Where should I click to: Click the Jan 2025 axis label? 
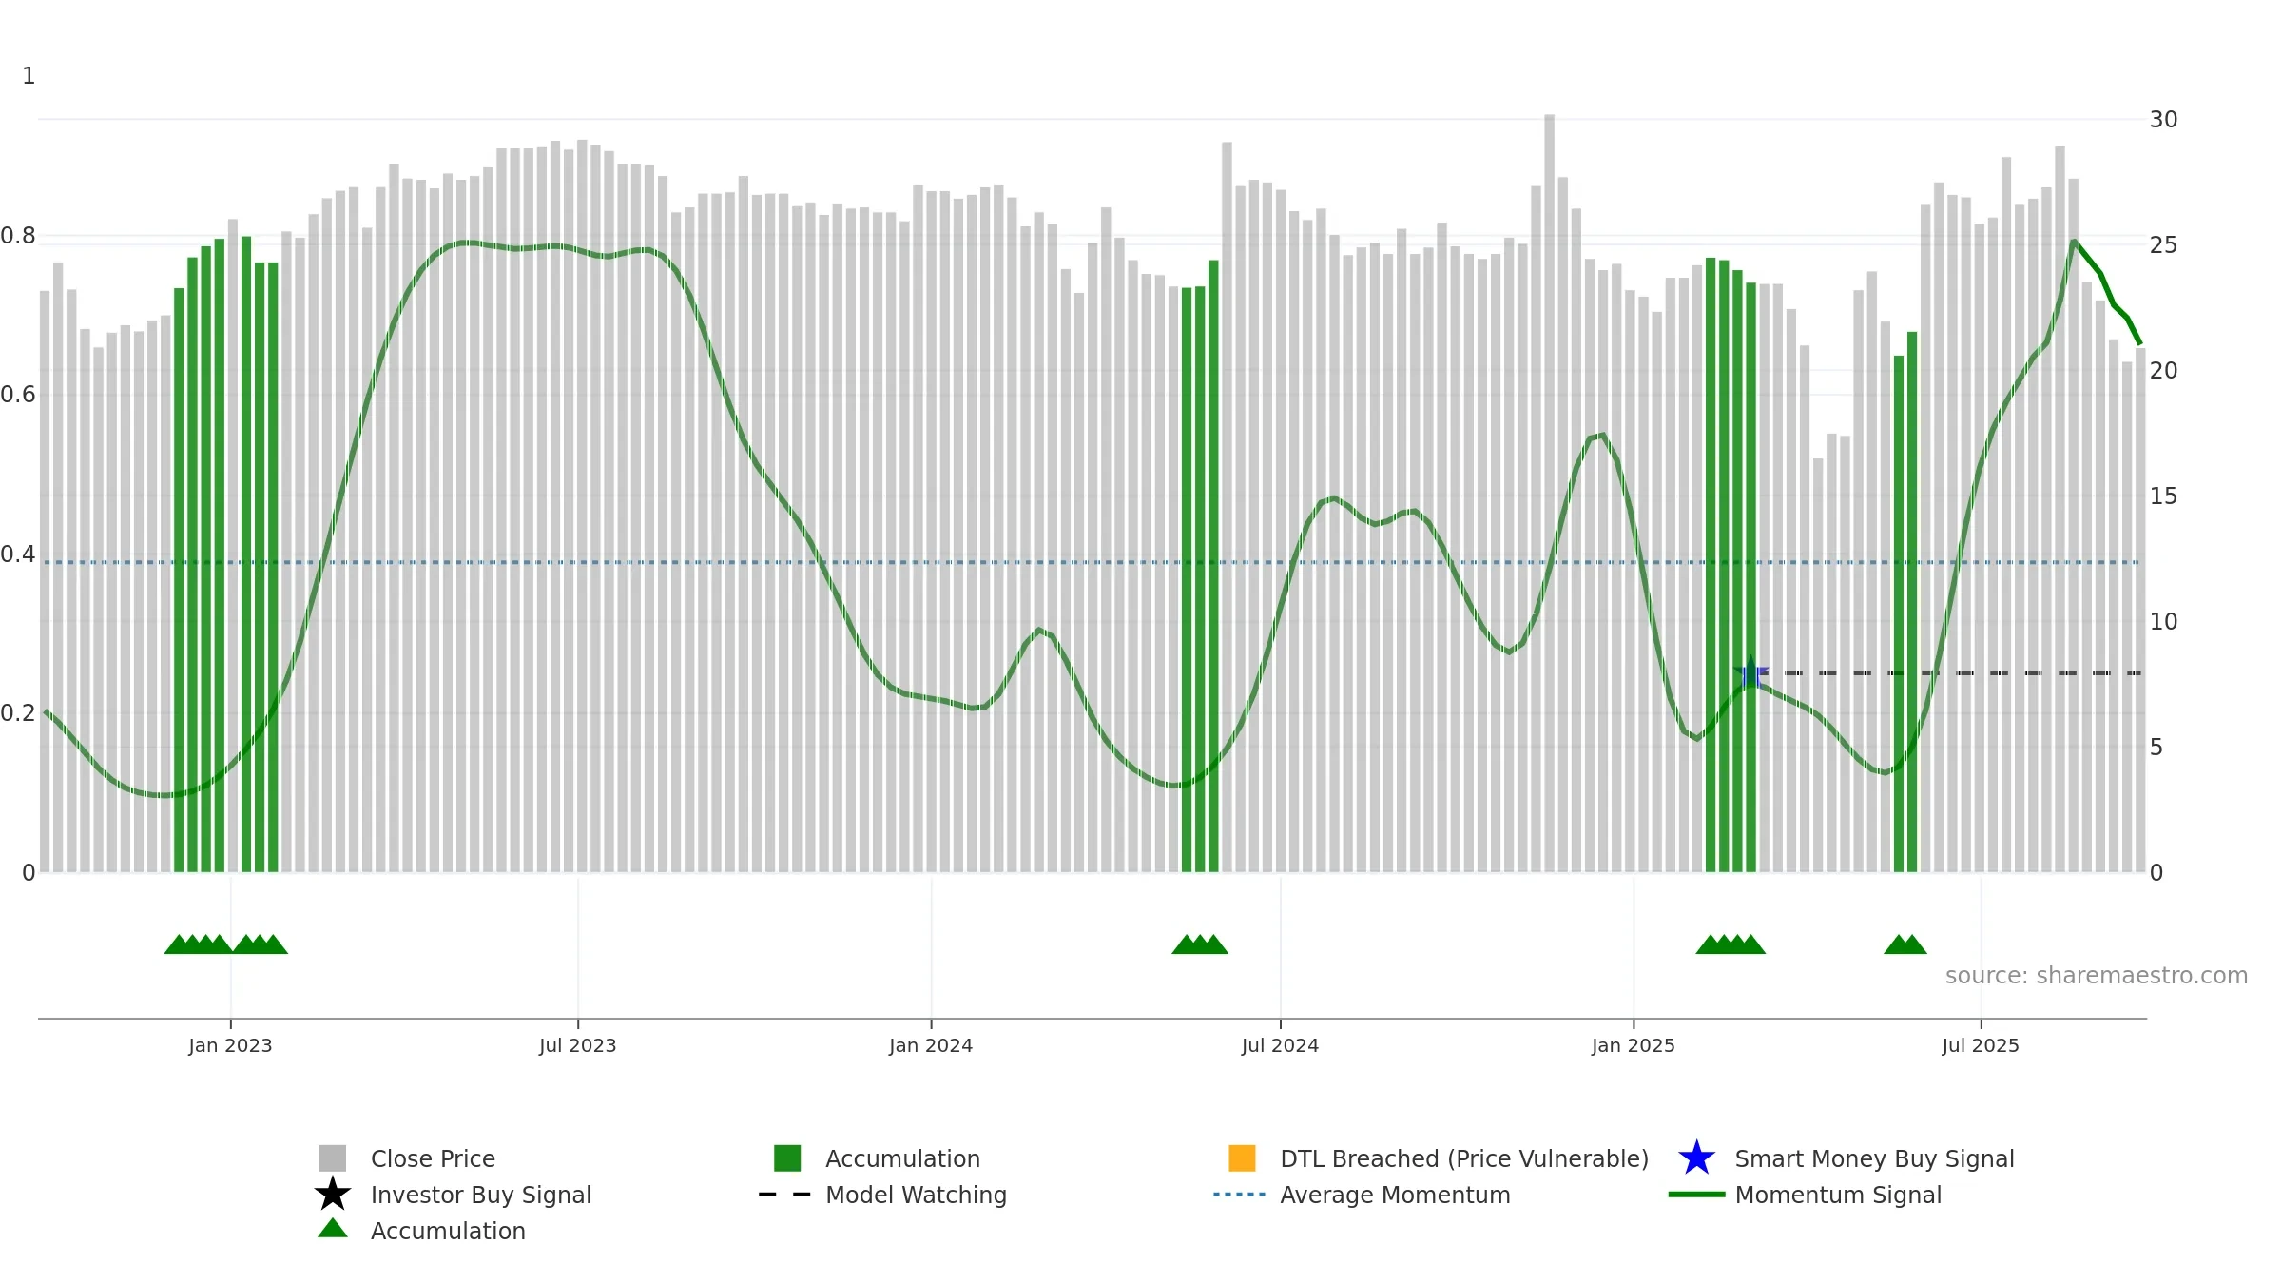point(1634,1046)
